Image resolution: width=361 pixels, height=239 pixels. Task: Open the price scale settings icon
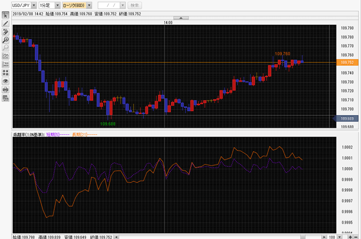pyautogui.click(x=5, y=64)
